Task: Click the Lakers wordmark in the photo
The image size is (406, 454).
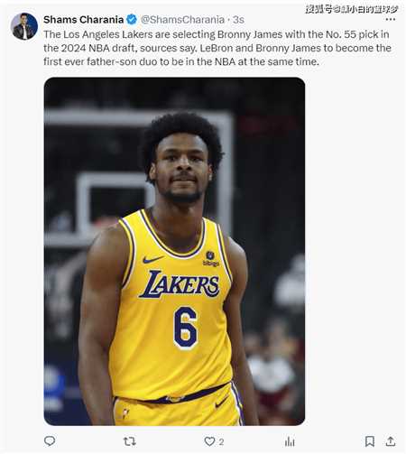Action: [x=180, y=284]
